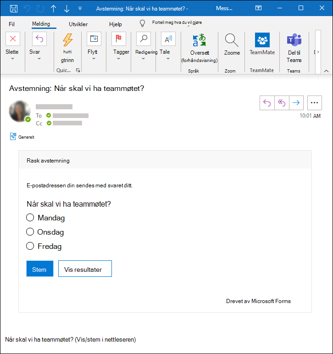Select the Melding ribbon tab
333x354 pixels.
tap(41, 24)
